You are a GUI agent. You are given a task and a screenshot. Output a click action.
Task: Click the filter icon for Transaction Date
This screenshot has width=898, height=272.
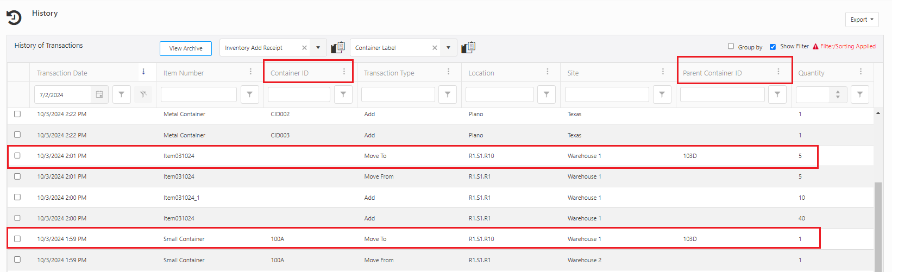[x=121, y=94]
